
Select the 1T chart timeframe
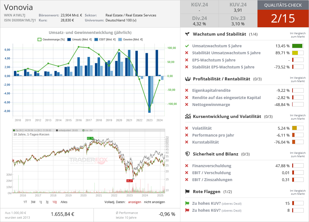25,202
